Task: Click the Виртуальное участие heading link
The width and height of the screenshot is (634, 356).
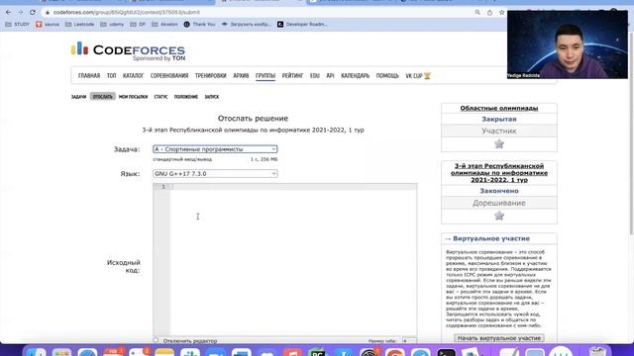Action: click(x=491, y=238)
